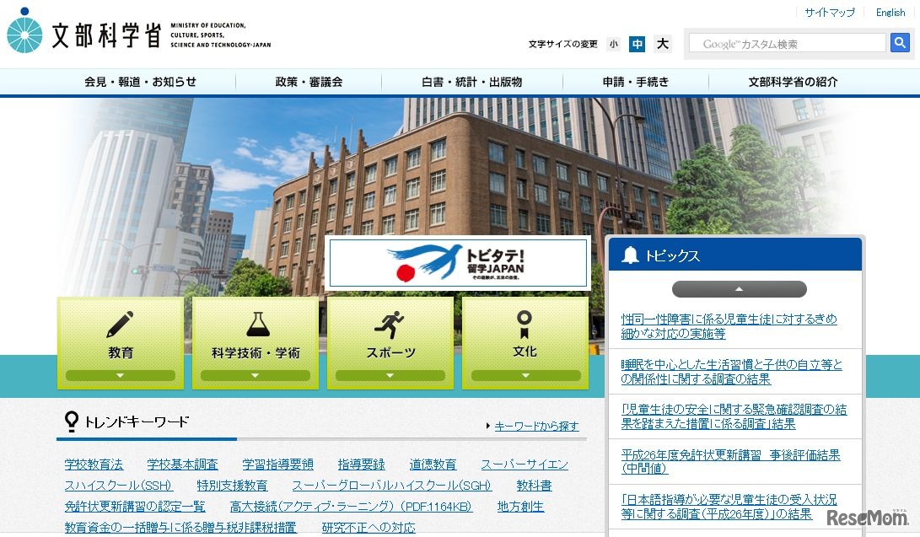The height and width of the screenshot is (537, 920).
Task: Click the English language link
Action: tap(890, 12)
